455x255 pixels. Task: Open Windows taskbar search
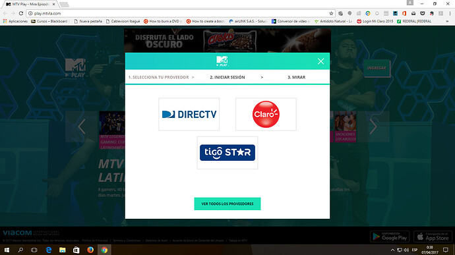[20, 250]
